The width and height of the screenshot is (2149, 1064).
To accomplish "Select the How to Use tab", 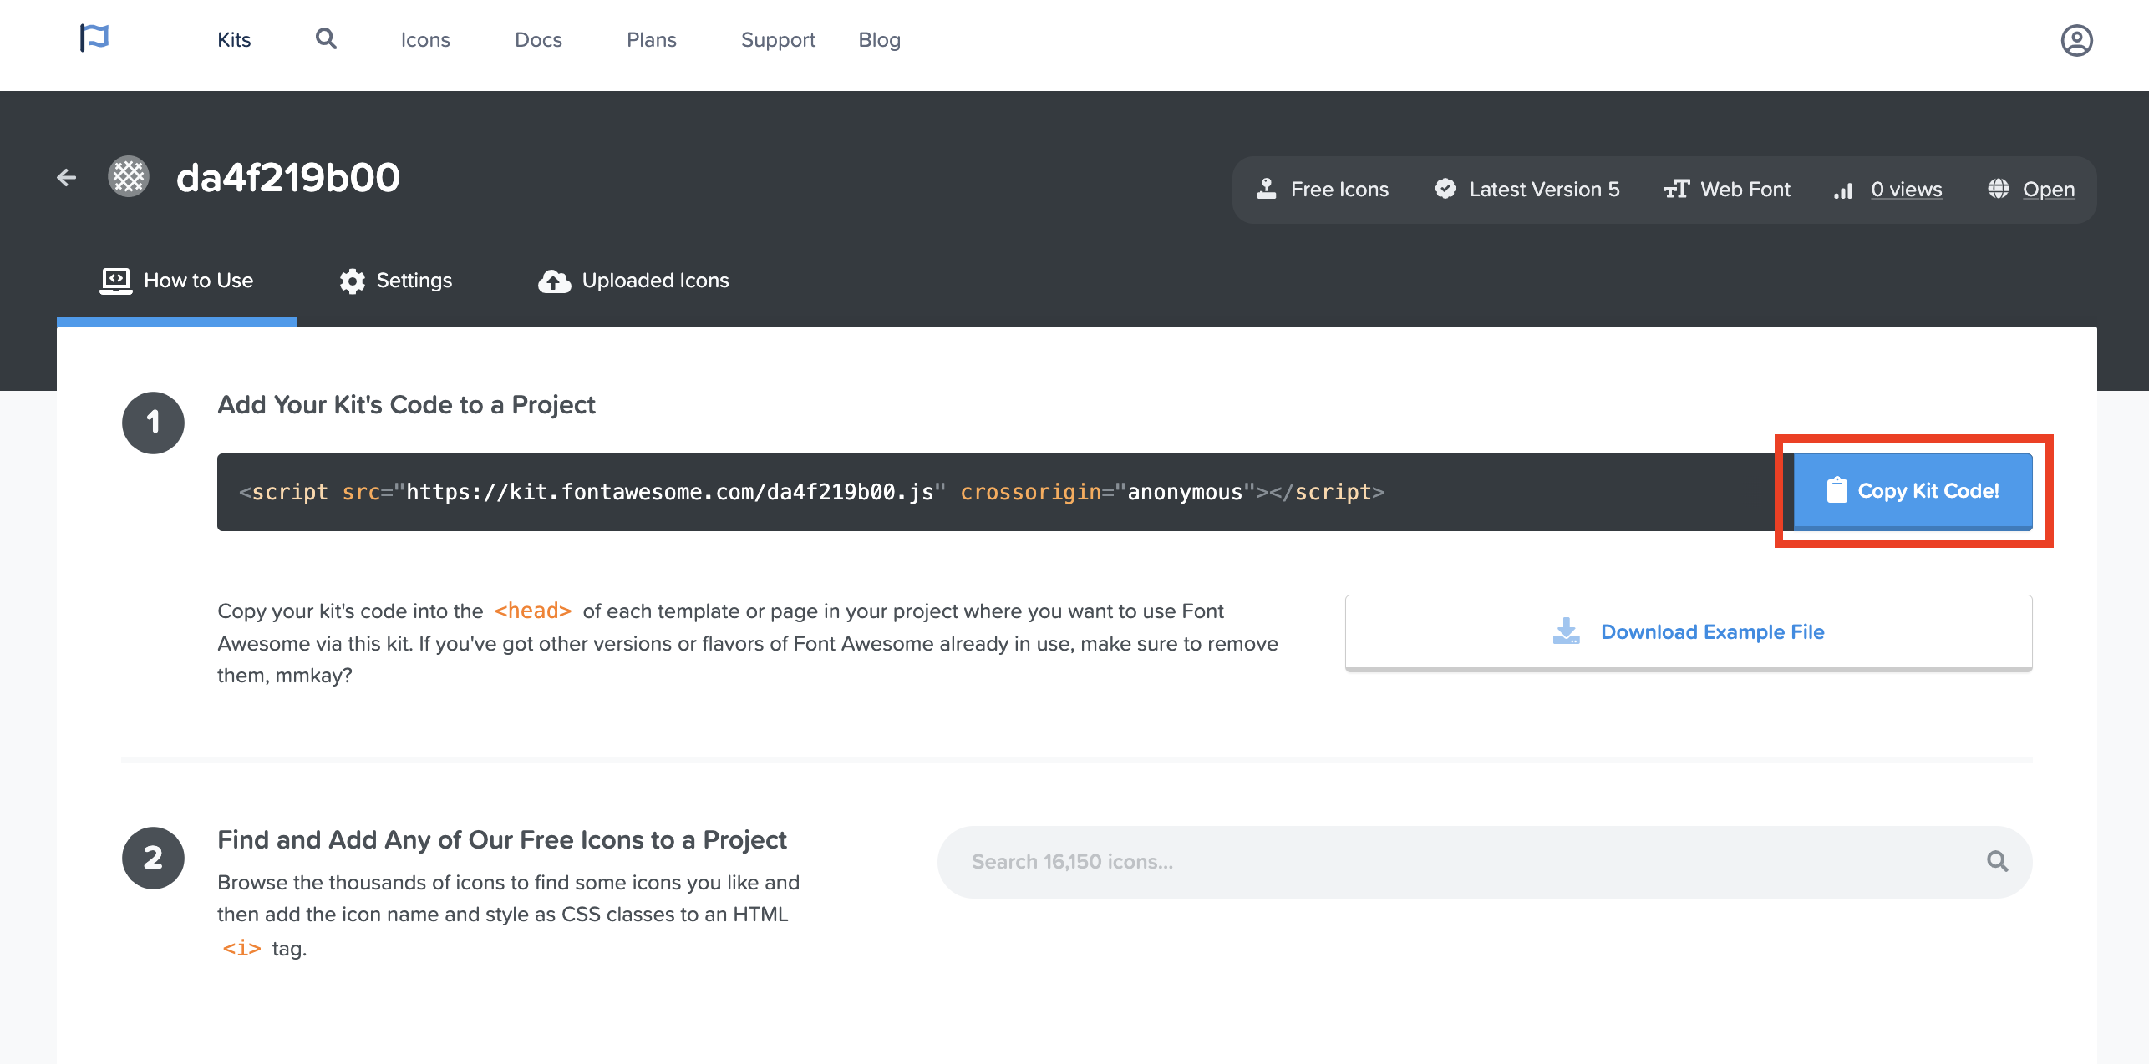I will tap(177, 281).
